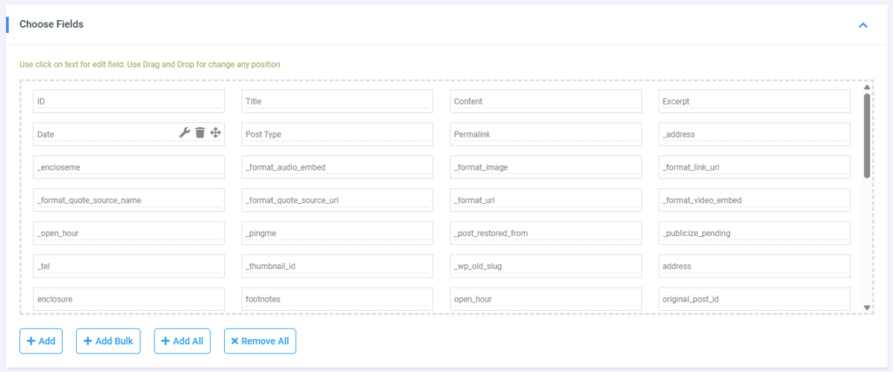Delete the Date field using trash icon
Screen dimensions: 893x372
coord(200,133)
